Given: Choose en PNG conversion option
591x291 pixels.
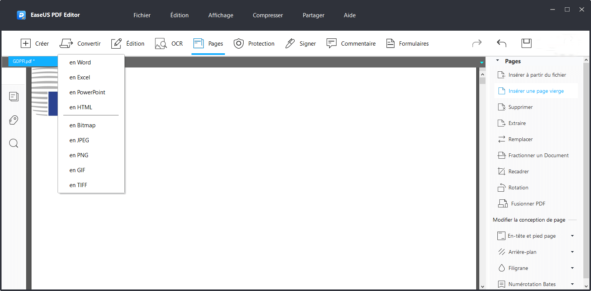Looking at the screenshot, I should click(91, 155).
